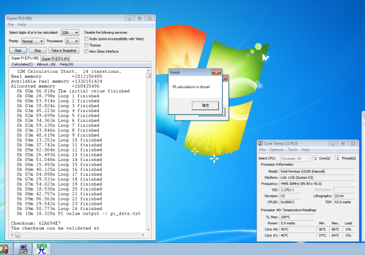The image size is (365, 255).
Task: Open the Help(H) menu in Super PI
Action: [66, 64]
